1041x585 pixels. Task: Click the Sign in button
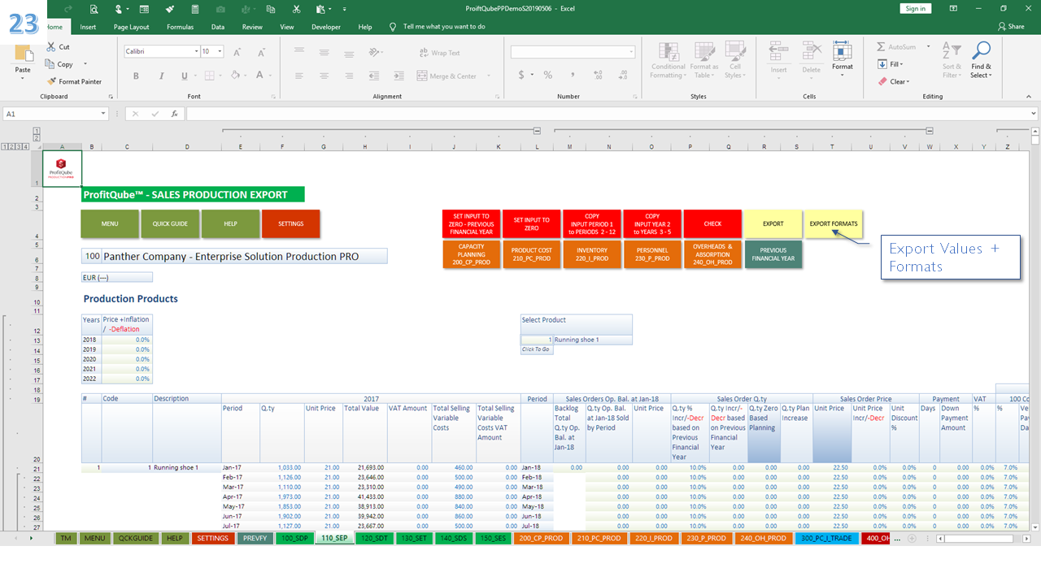916,8
